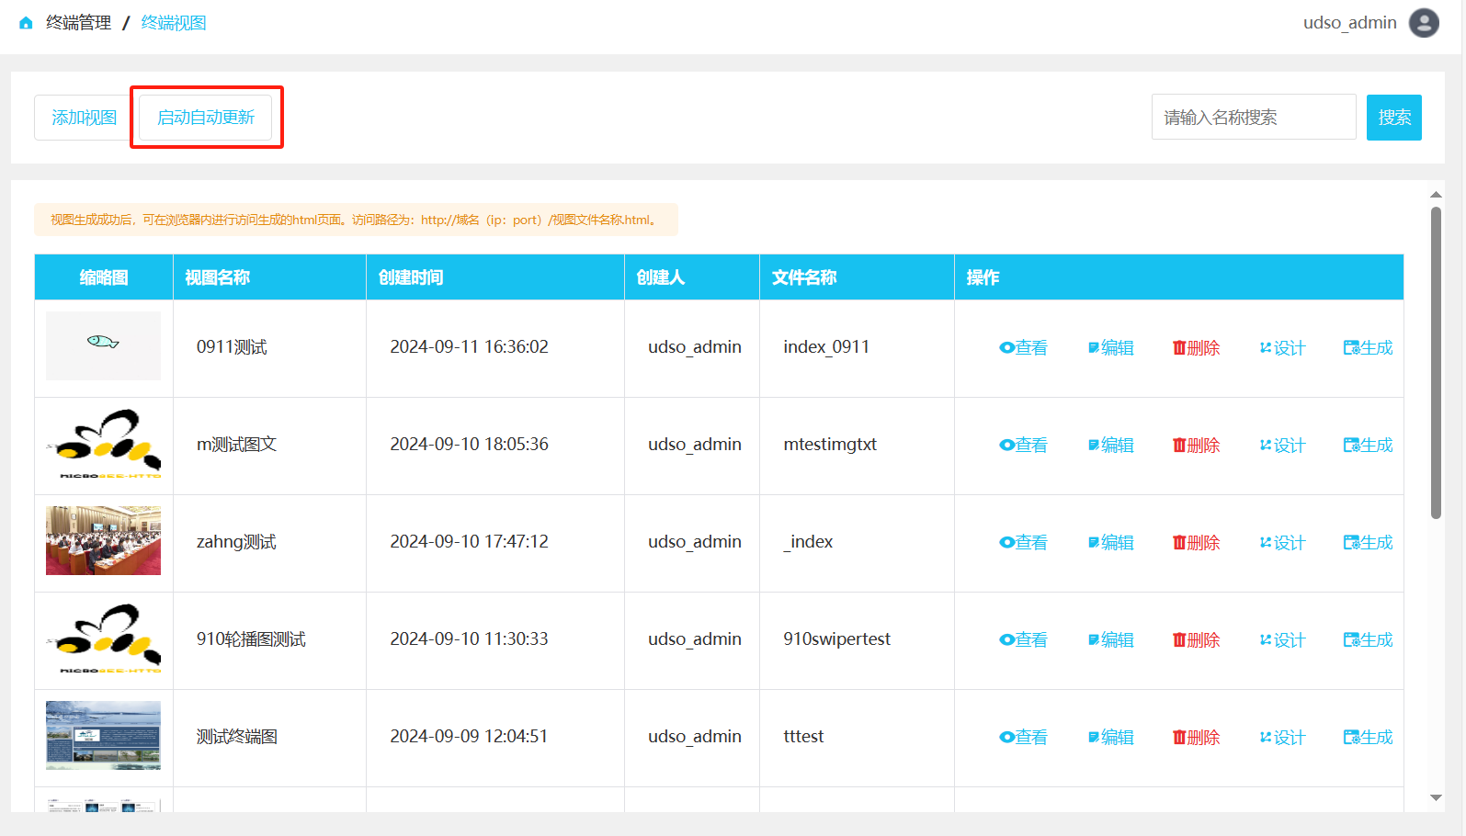The height and width of the screenshot is (836, 1466).
Task: Open 设计 for the m测试图文 row
Action: [1282, 446]
